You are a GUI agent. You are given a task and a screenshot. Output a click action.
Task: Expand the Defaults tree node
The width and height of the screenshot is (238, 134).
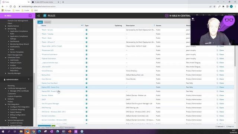click(x=6, y=99)
